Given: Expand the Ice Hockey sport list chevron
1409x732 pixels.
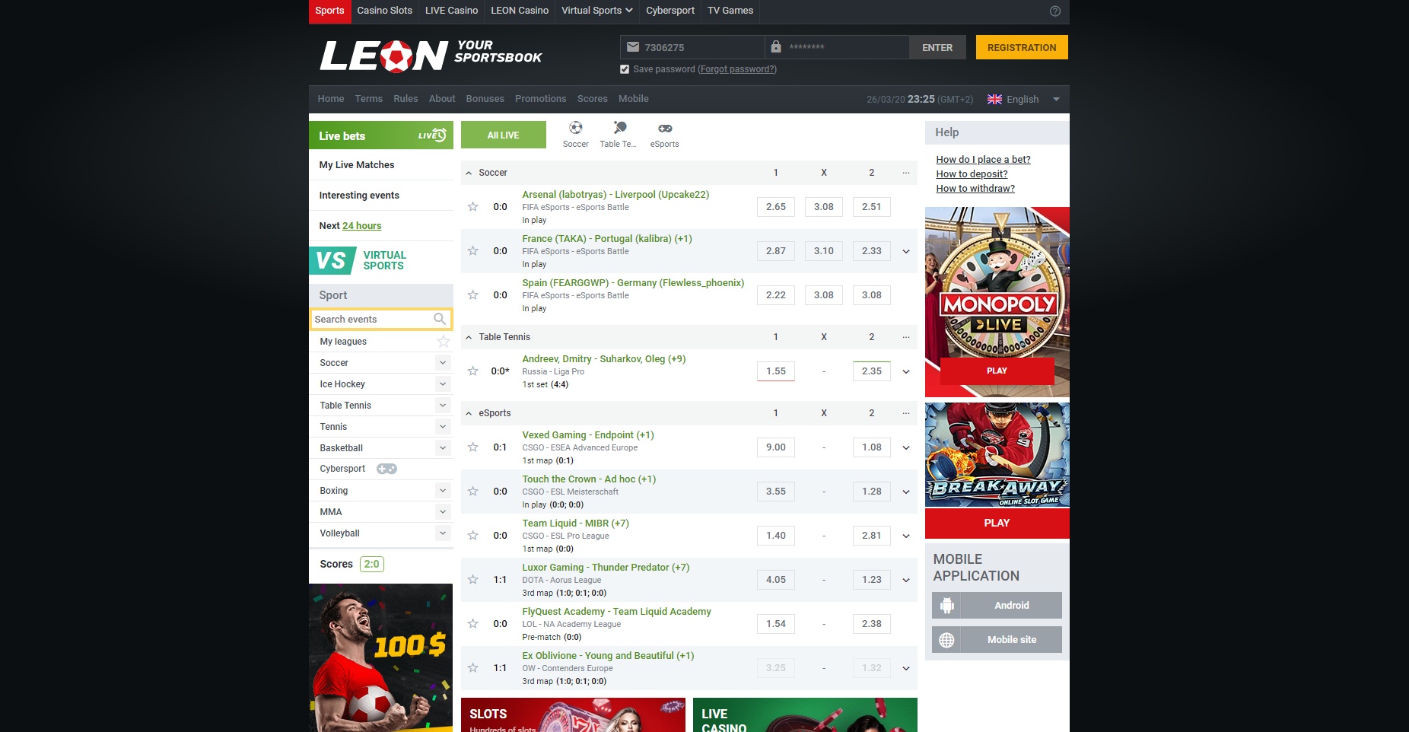Looking at the screenshot, I should pos(443,384).
